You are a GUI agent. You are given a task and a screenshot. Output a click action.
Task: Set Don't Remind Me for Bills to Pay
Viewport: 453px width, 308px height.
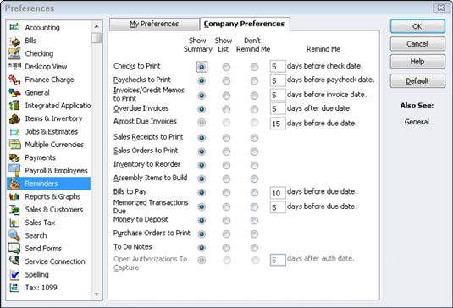(254, 193)
